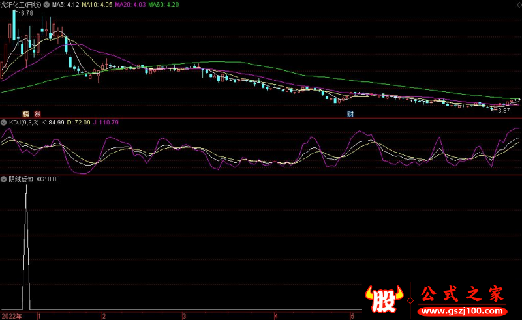Click the 6.78 high price annotation
This screenshot has width=522, height=320.
pos(26,13)
